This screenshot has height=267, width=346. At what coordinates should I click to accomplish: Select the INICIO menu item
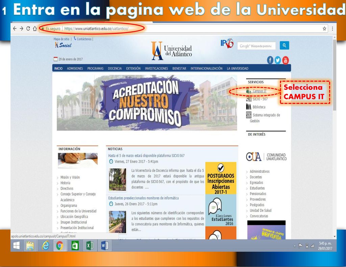tap(58, 68)
